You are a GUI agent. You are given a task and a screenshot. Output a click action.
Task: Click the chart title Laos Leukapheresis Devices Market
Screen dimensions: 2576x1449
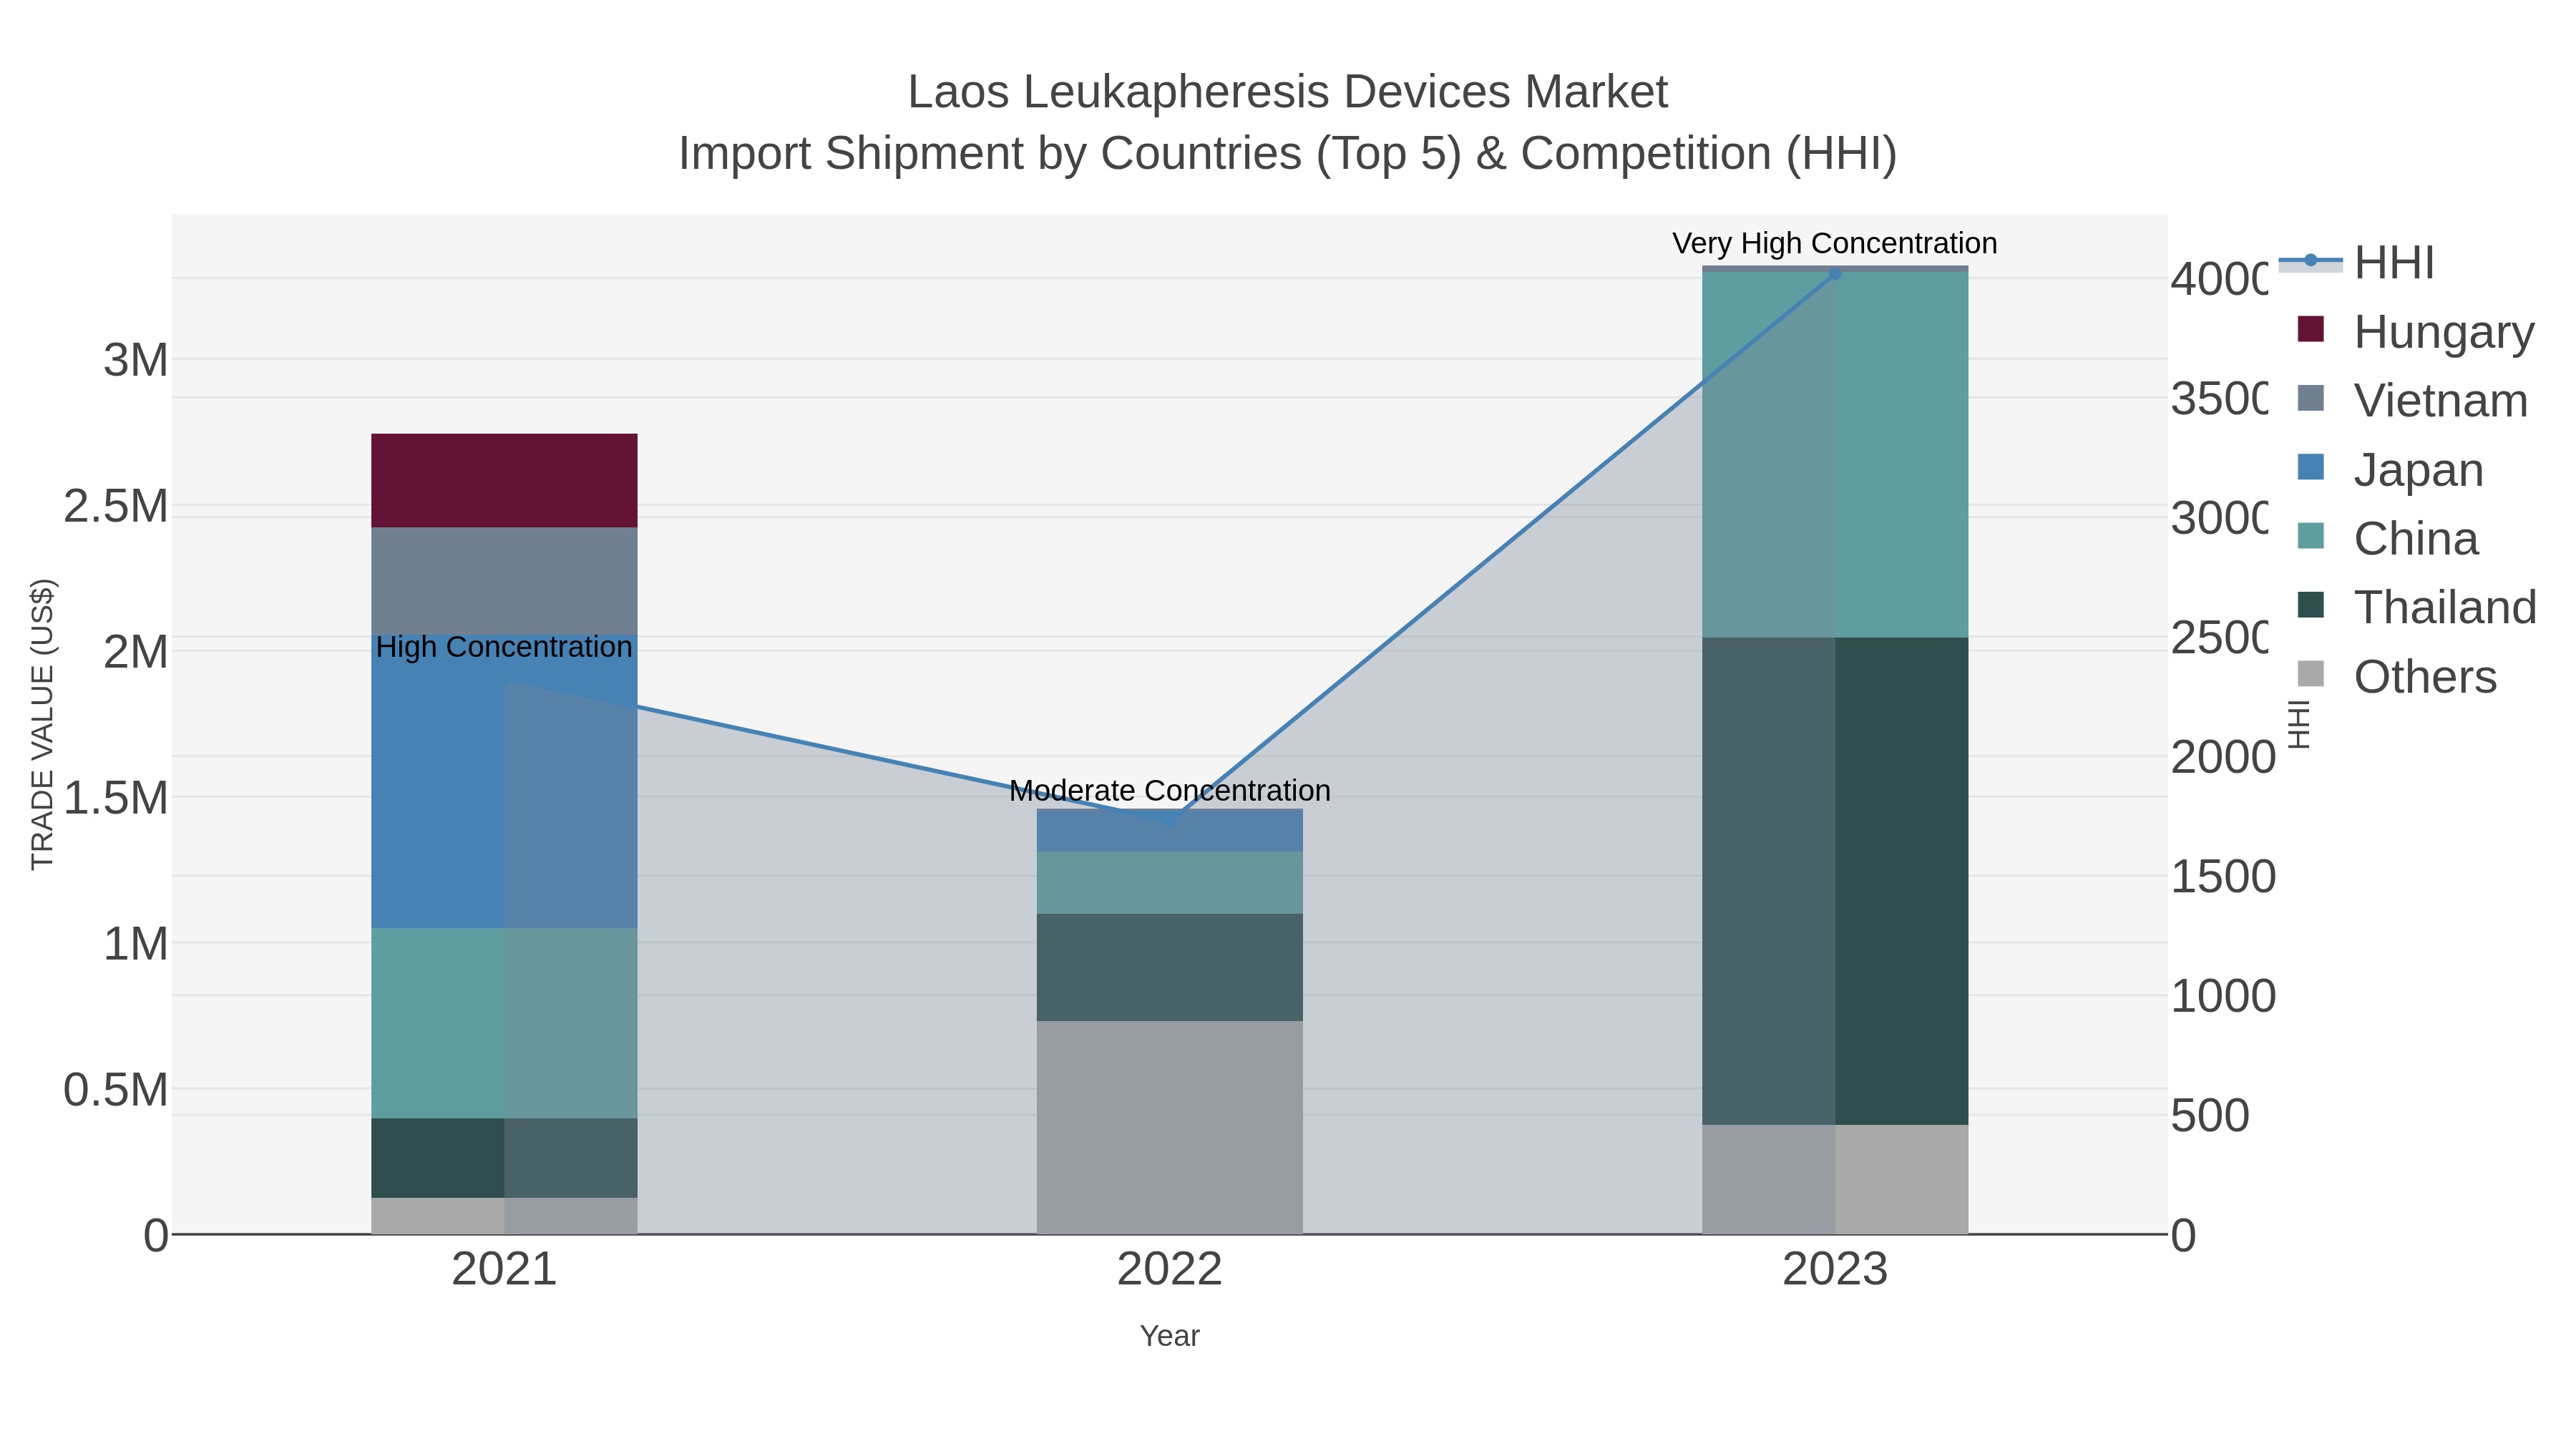pyautogui.click(x=1288, y=92)
